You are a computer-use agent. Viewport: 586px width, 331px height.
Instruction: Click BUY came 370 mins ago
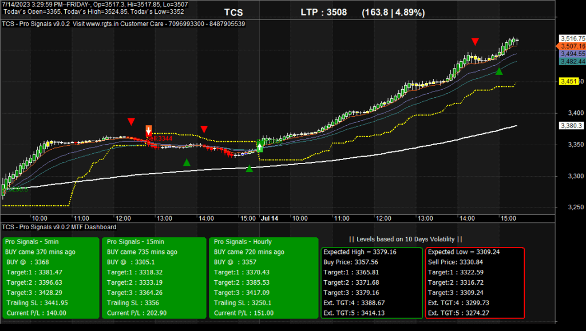41,252
